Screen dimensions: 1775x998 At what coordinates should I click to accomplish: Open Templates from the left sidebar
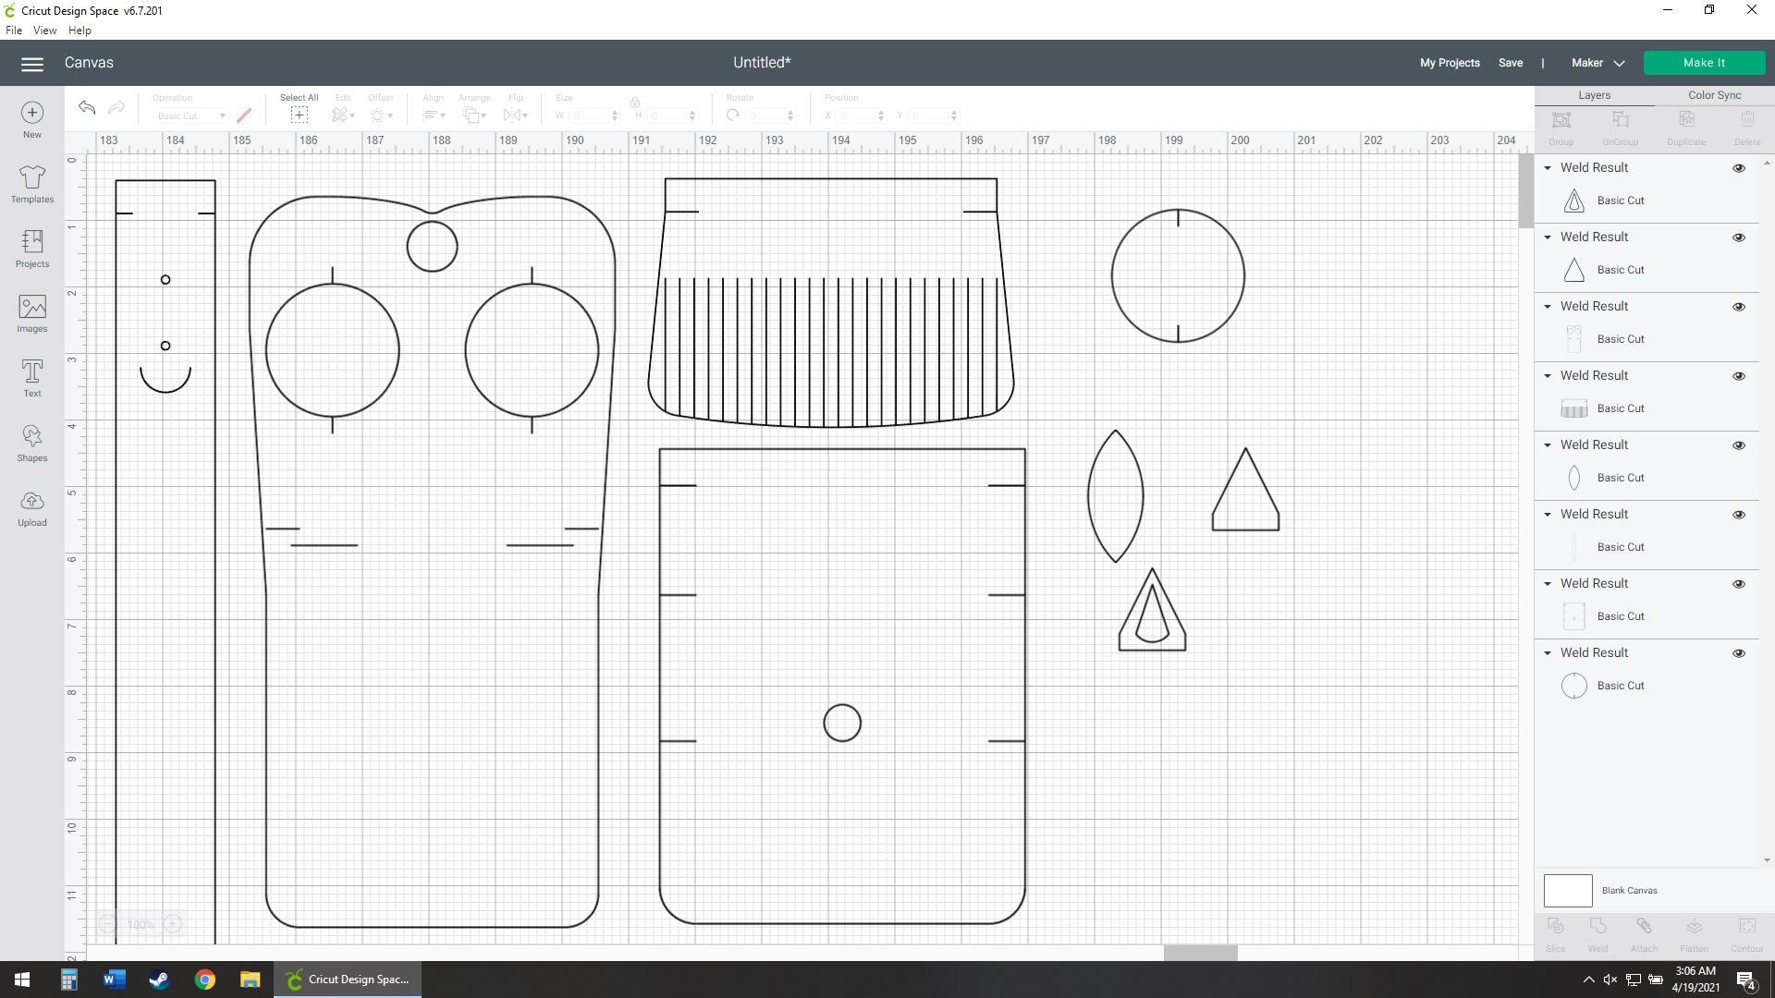[31, 183]
